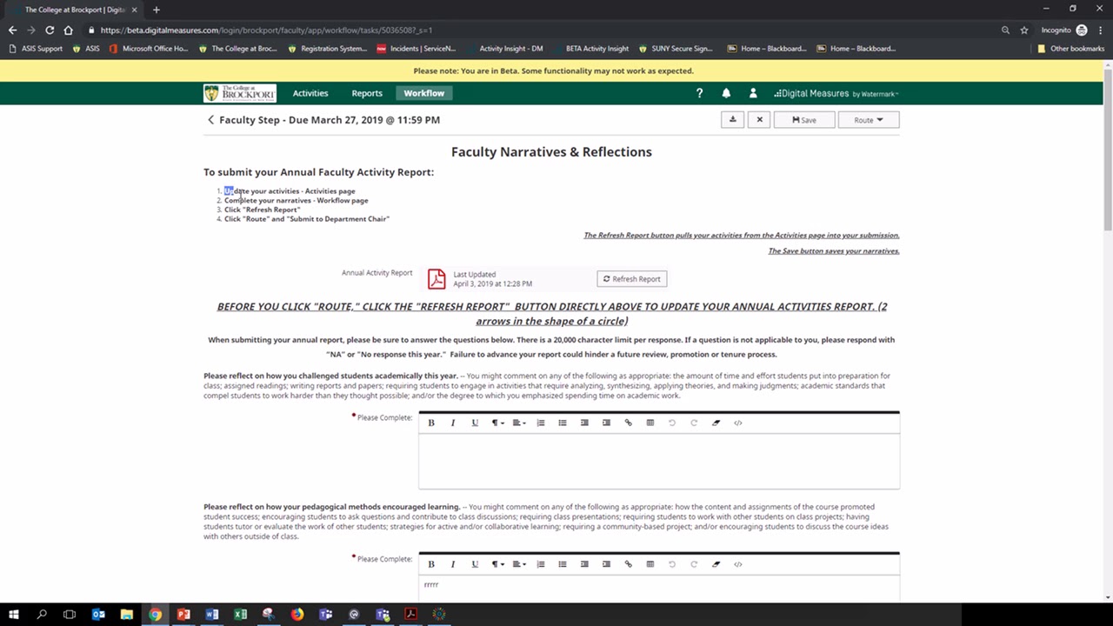This screenshot has width=1113, height=626.
Task: Save the narratives
Action: [804, 120]
